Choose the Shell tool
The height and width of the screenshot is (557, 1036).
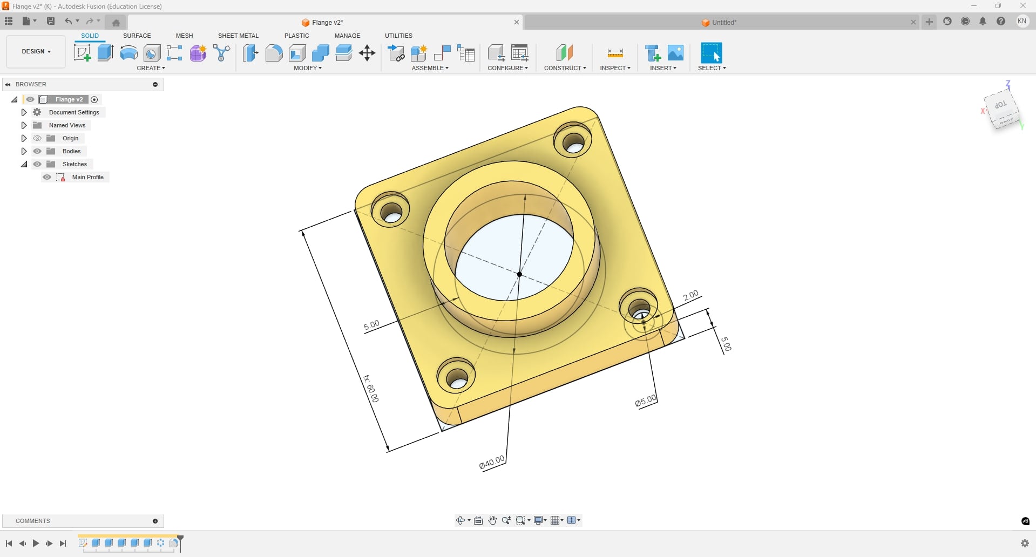point(297,53)
